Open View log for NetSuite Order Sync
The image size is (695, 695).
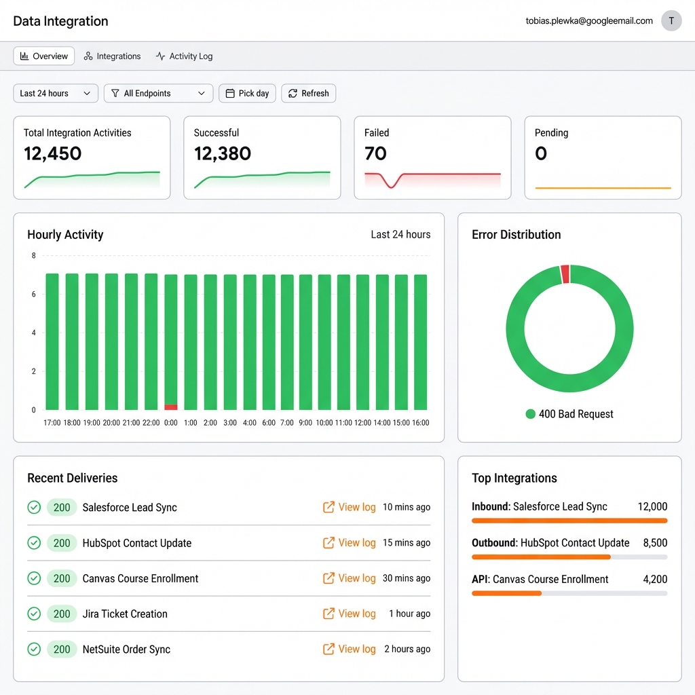pyautogui.click(x=350, y=649)
